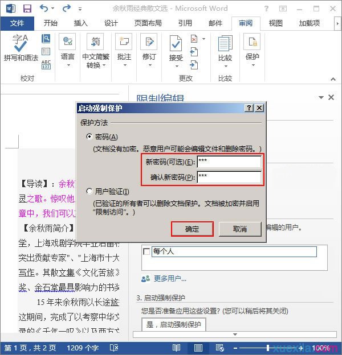The height and width of the screenshot is (355, 342).
Task: Expand the 接受 dropdown arrow
Action: pos(177,66)
